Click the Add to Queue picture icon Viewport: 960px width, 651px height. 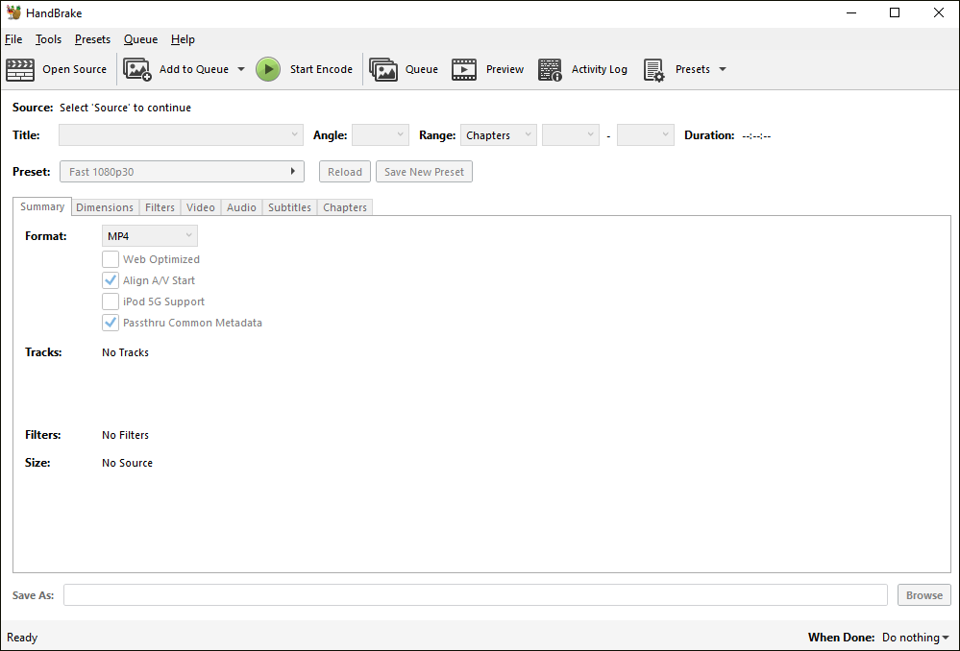coord(137,69)
